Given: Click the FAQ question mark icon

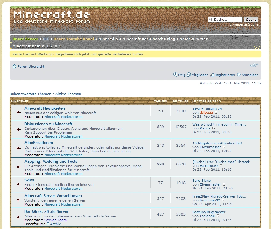Looking at the screenshot, I should (x=175, y=75).
